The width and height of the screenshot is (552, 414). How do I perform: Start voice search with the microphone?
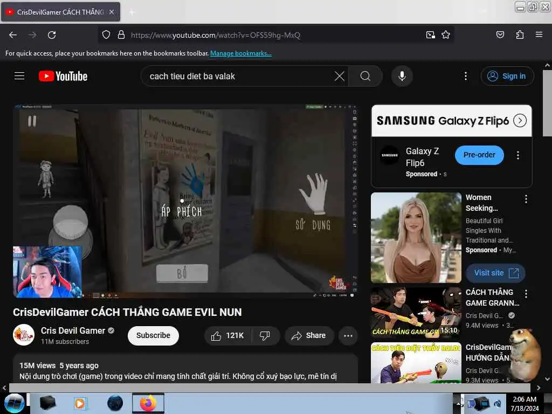tap(402, 76)
